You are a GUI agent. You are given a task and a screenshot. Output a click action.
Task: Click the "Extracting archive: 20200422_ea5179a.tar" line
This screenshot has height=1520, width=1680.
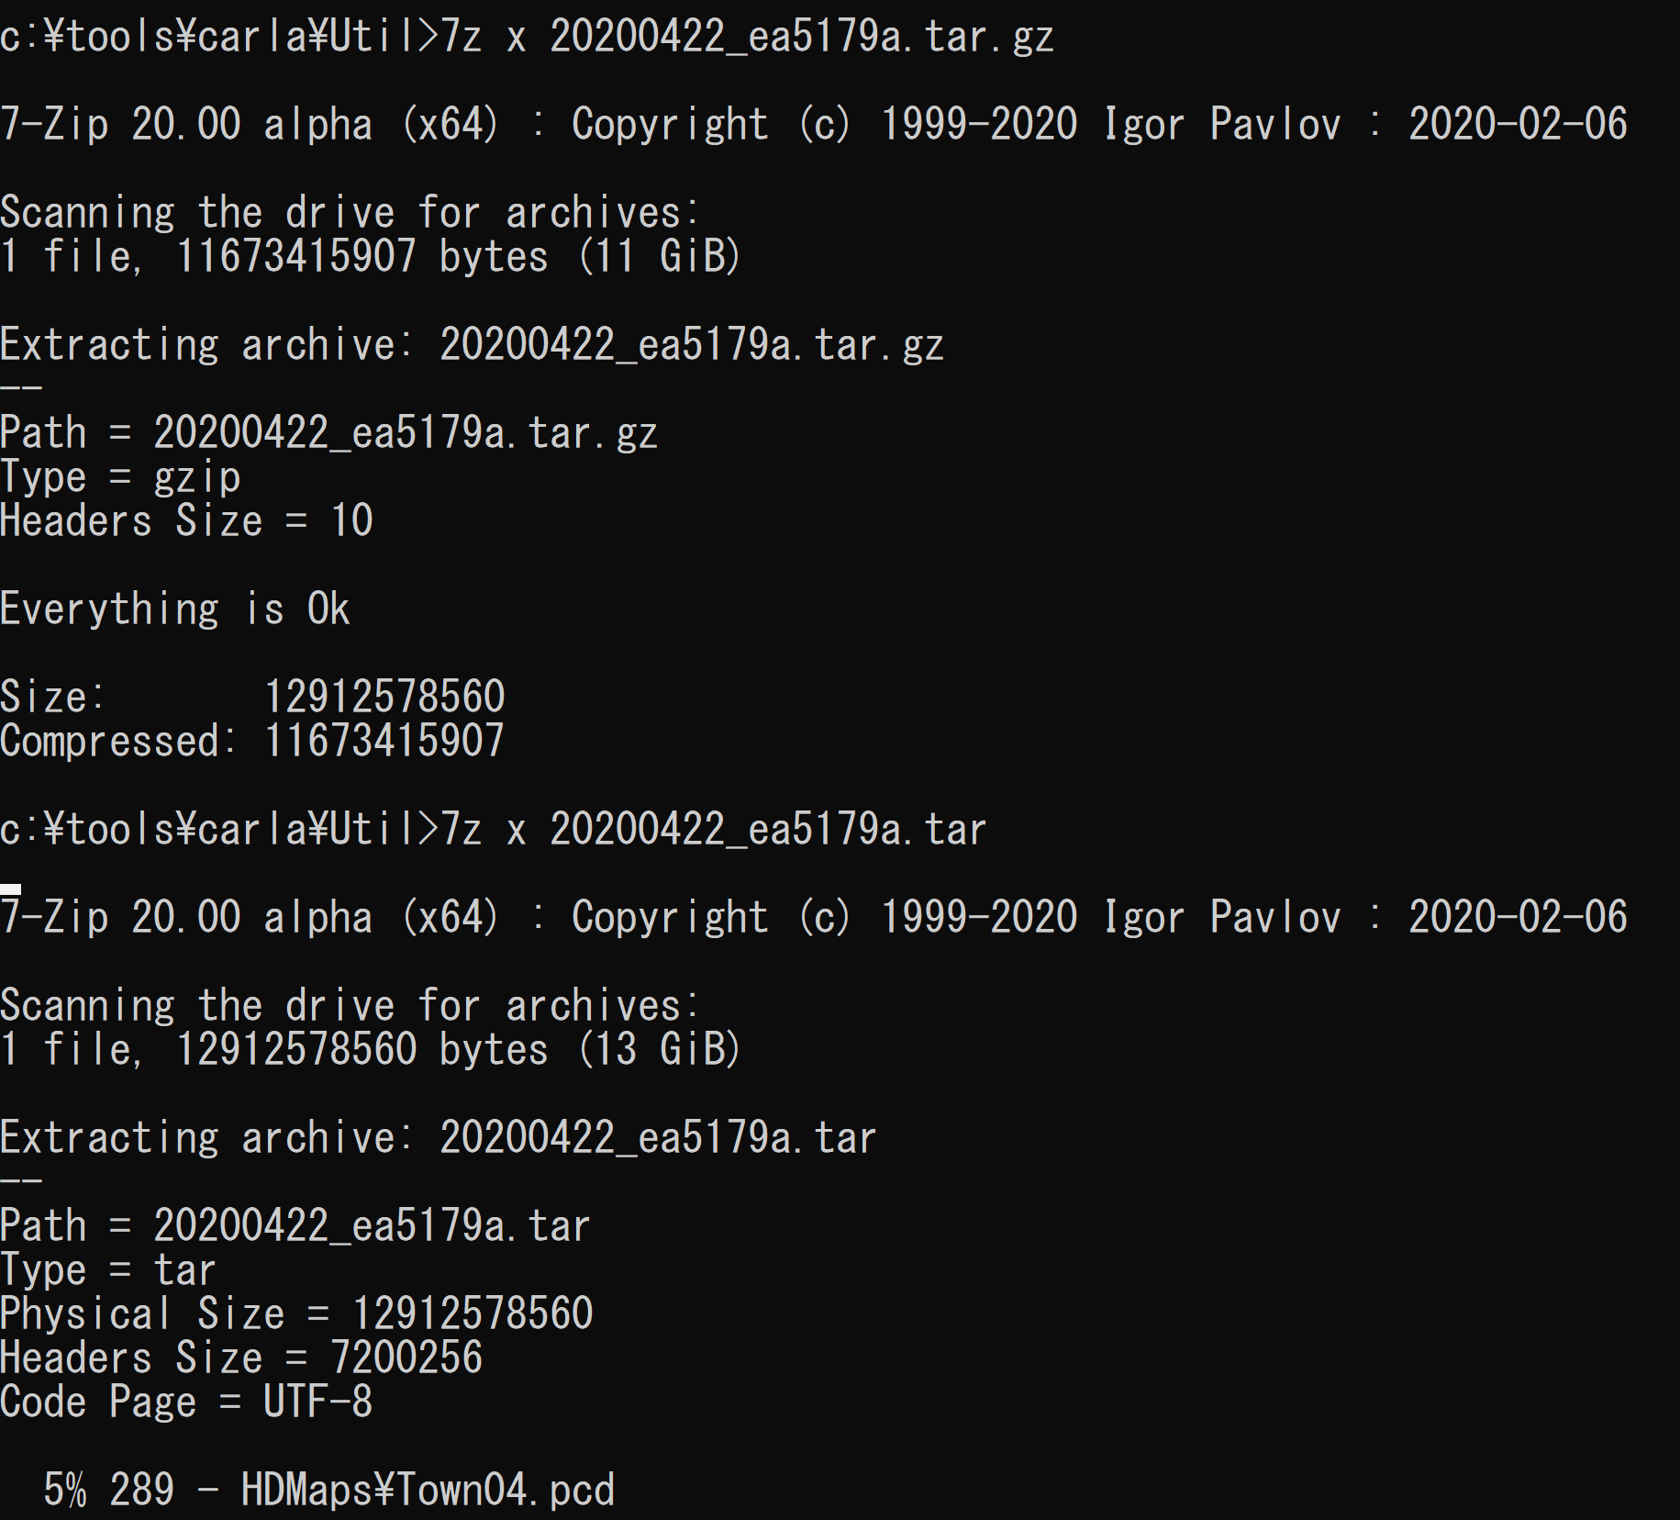438,1138
